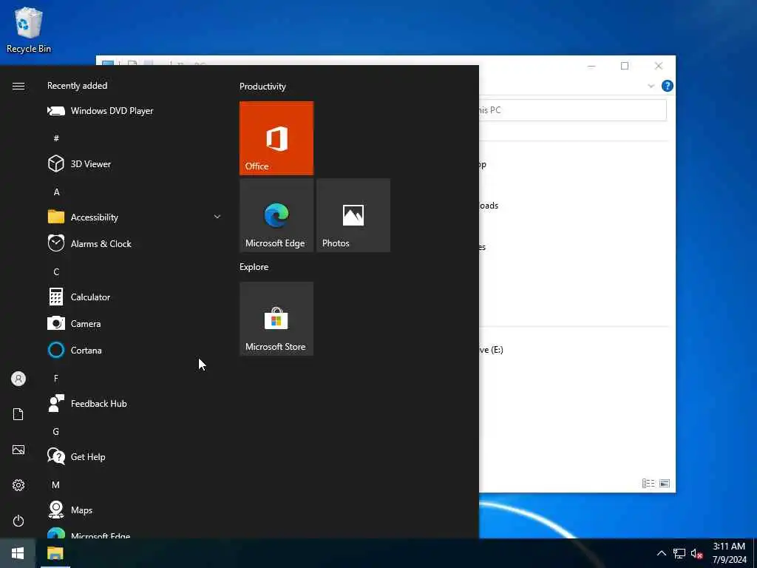Image resolution: width=757 pixels, height=568 pixels.
Task: Open the Photos tile
Action: (x=353, y=215)
